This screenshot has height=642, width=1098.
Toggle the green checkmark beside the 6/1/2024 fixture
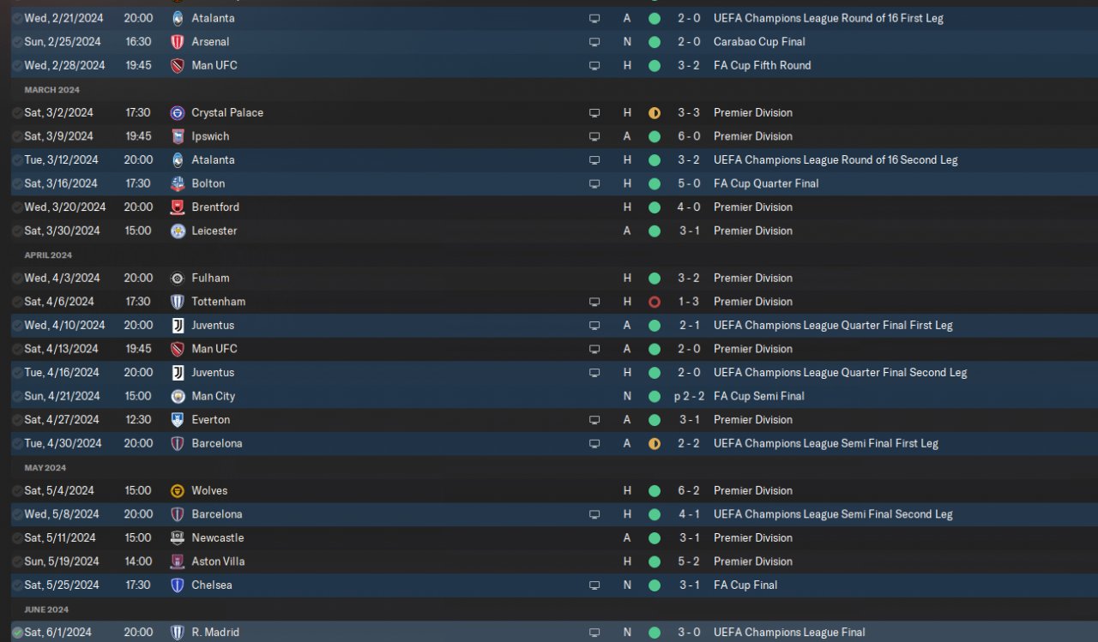(x=17, y=633)
